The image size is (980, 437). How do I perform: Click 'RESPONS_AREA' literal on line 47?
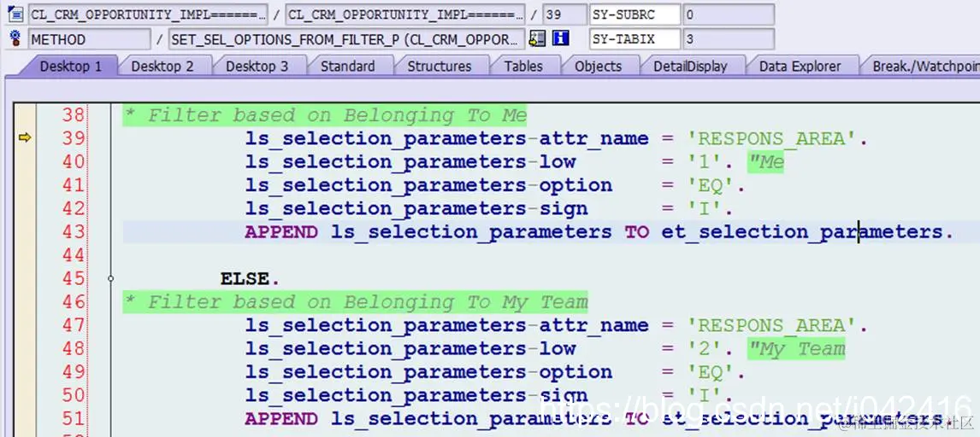772,325
